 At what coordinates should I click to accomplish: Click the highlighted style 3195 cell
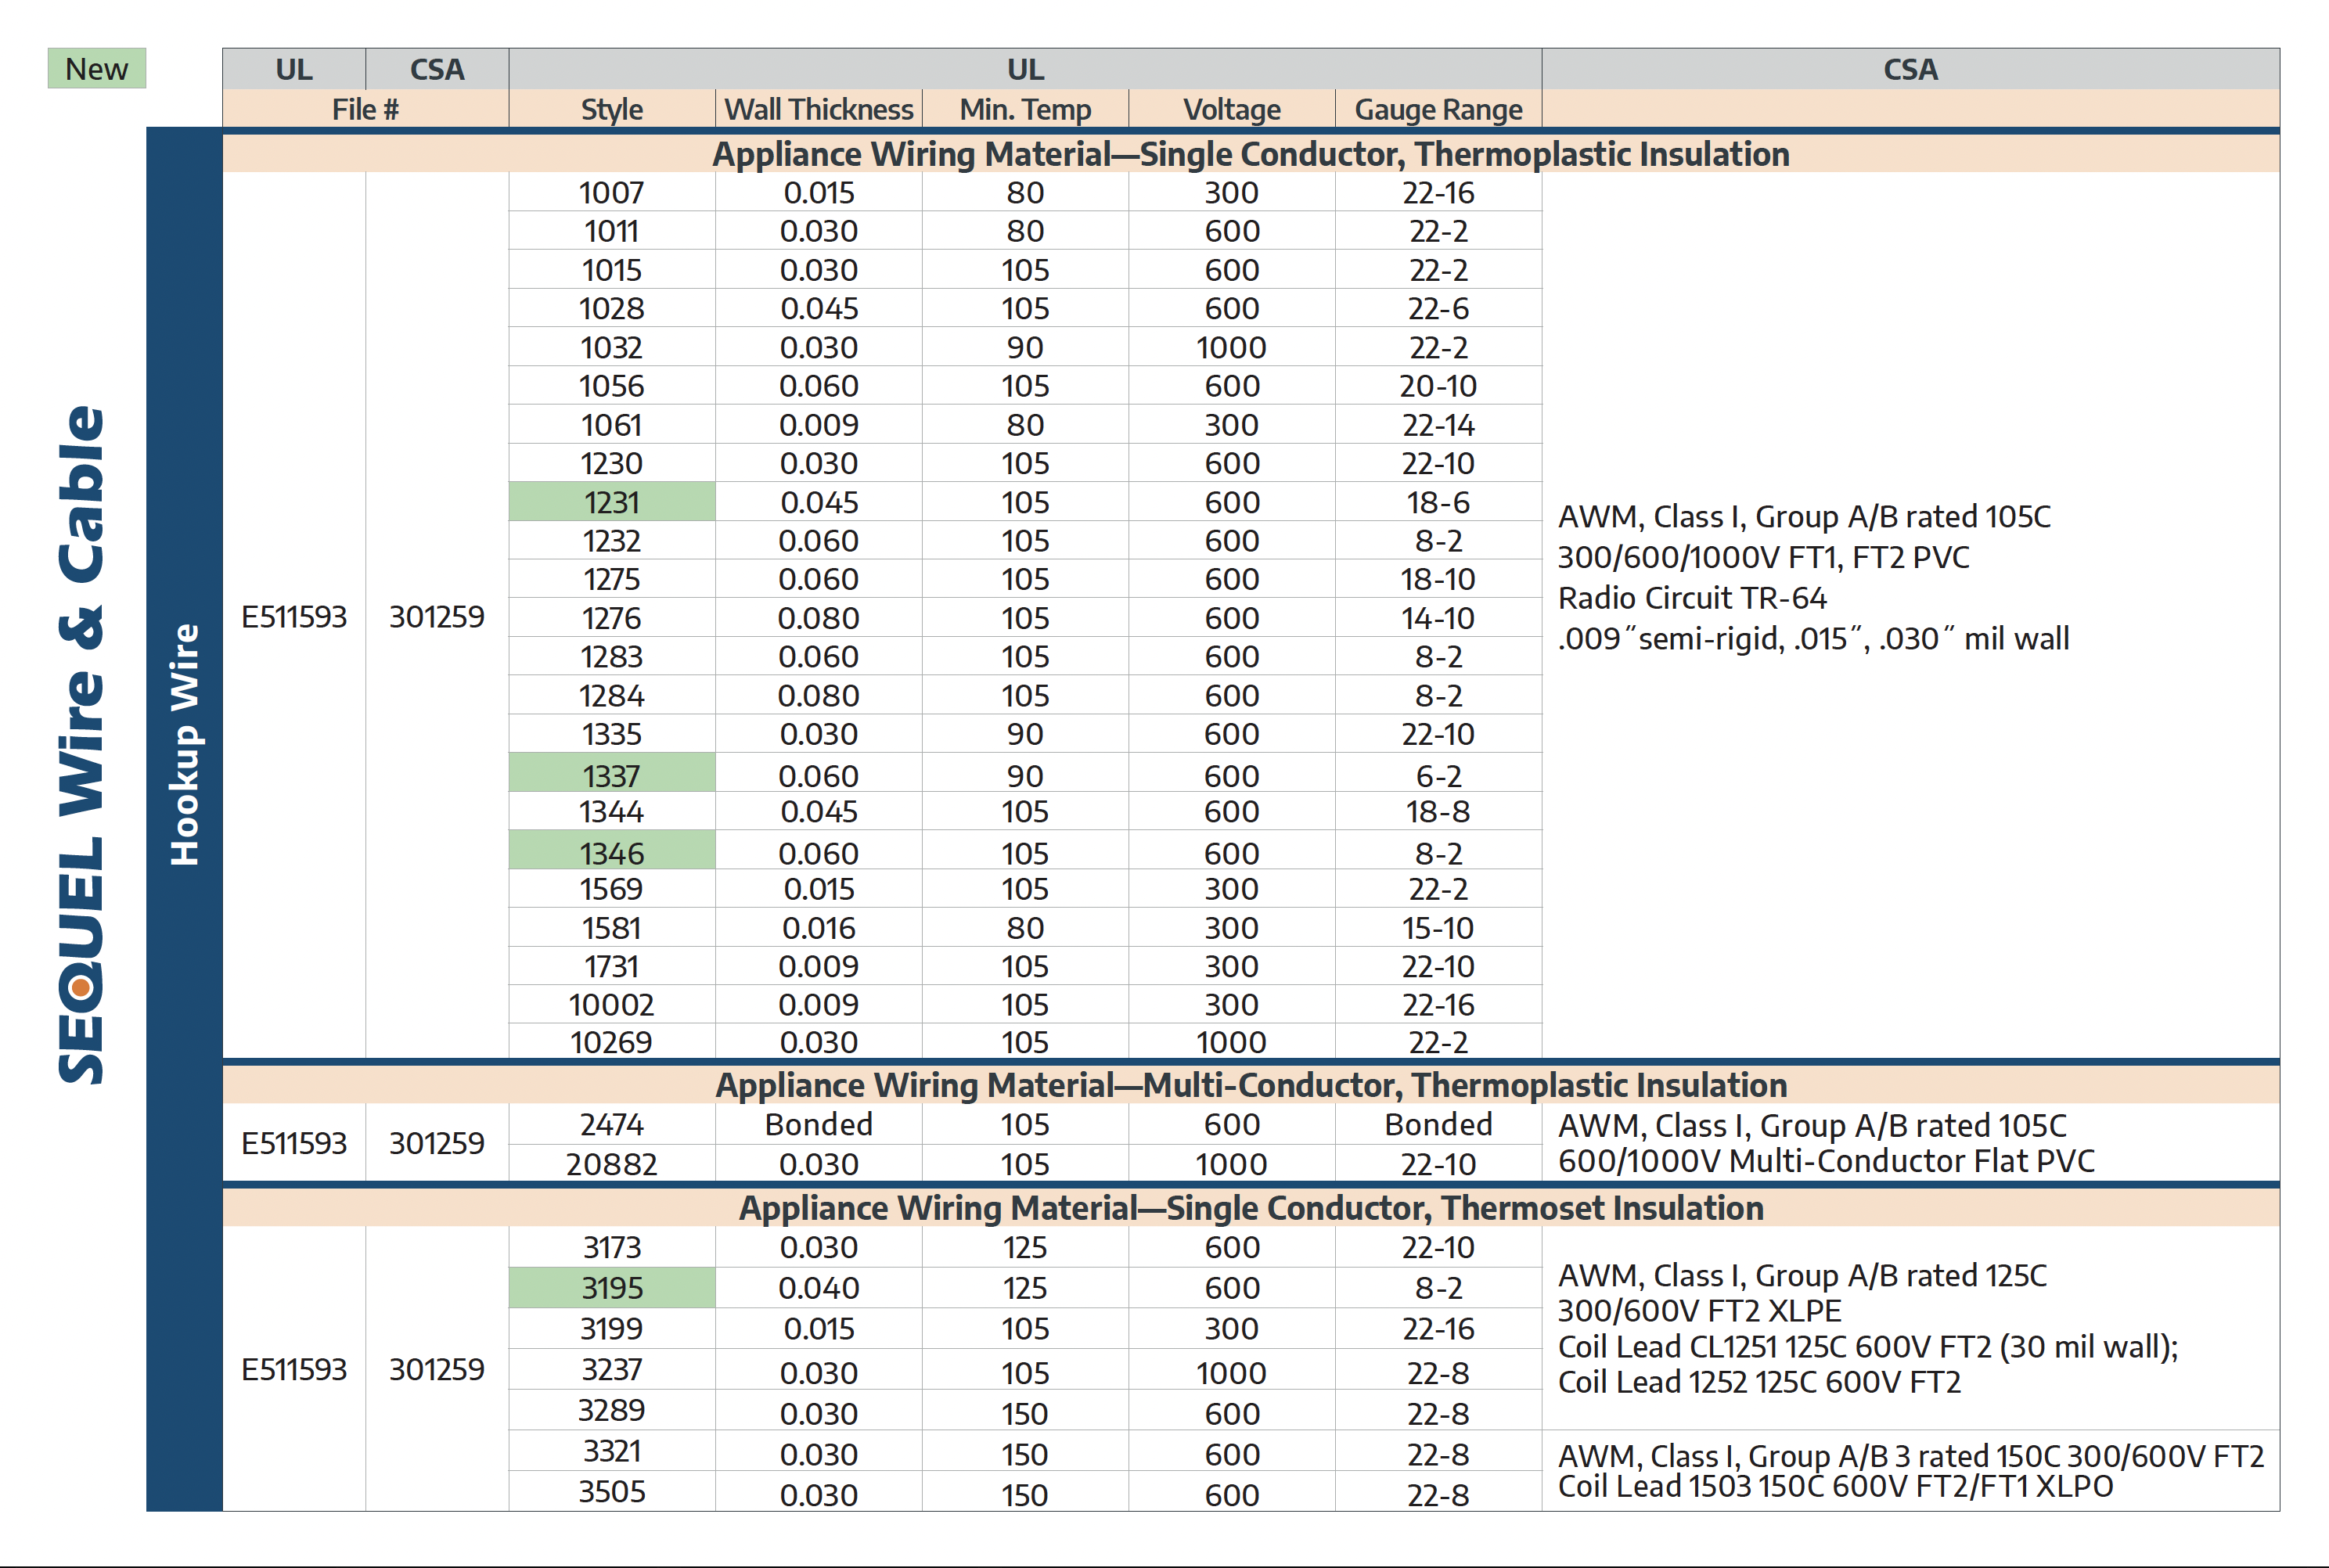point(611,1287)
